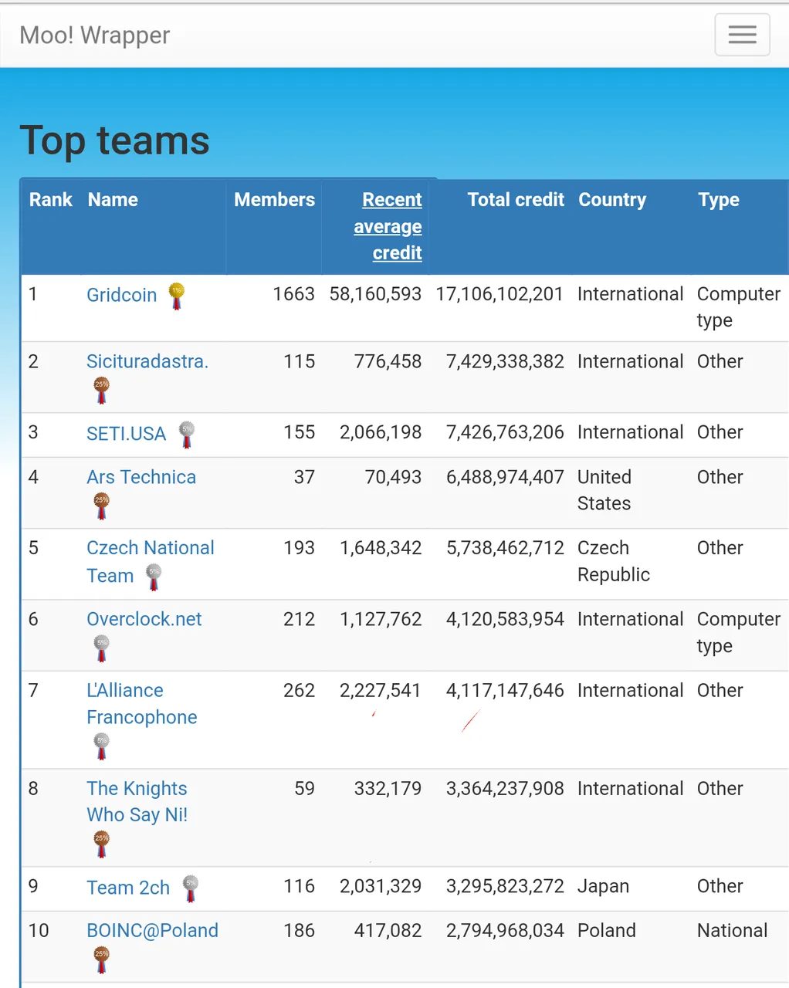Select total credit 17,106,102,201
Image resolution: width=789 pixels, height=988 pixels.
point(499,294)
